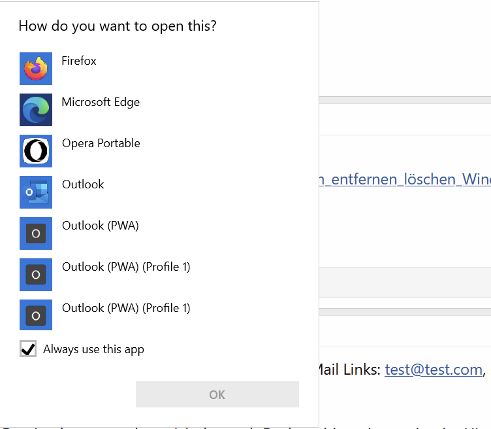Click the Outlook desktop app icon
This screenshot has width=491, height=429.
pos(36,192)
